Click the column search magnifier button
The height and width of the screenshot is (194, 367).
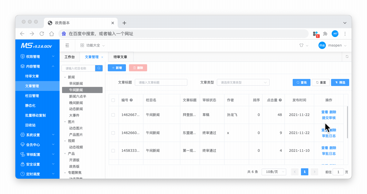(99, 68)
